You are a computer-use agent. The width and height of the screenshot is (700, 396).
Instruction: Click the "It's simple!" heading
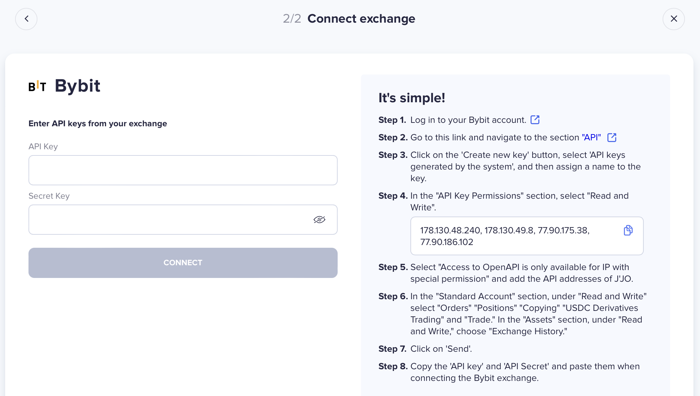412,98
